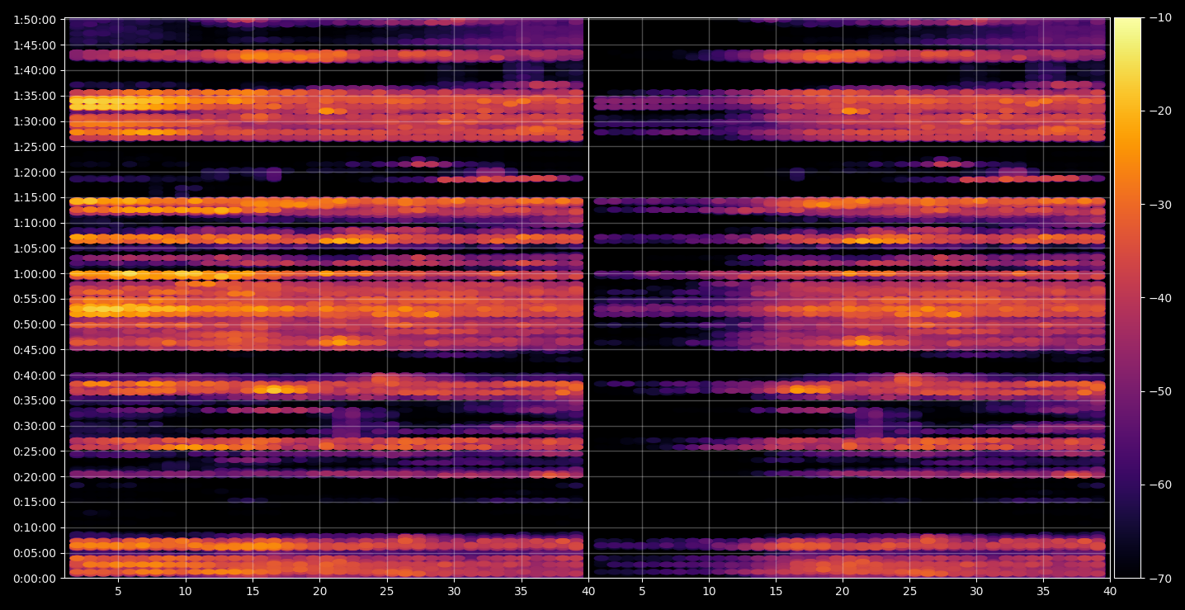Click the 1:50:00 time axis label
Screen dimensions: 1185x610
(x=35, y=20)
